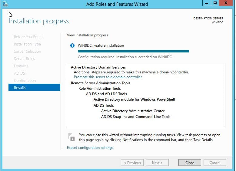Click the Previous button
This screenshot has width=236, height=171.
[132, 163]
